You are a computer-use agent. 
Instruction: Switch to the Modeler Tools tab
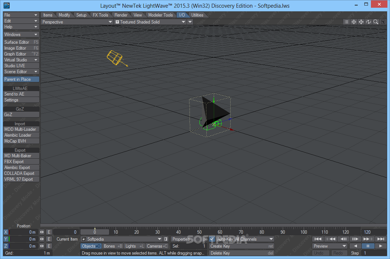pos(160,15)
